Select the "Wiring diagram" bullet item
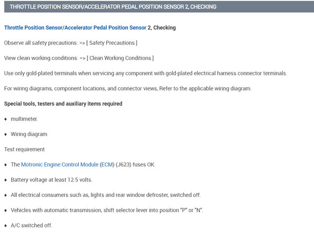The height and width of the screenshot is (234, 314). [x=29, y=134]
